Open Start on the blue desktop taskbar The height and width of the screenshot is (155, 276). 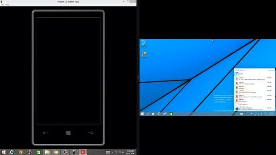tap(142, 114)
